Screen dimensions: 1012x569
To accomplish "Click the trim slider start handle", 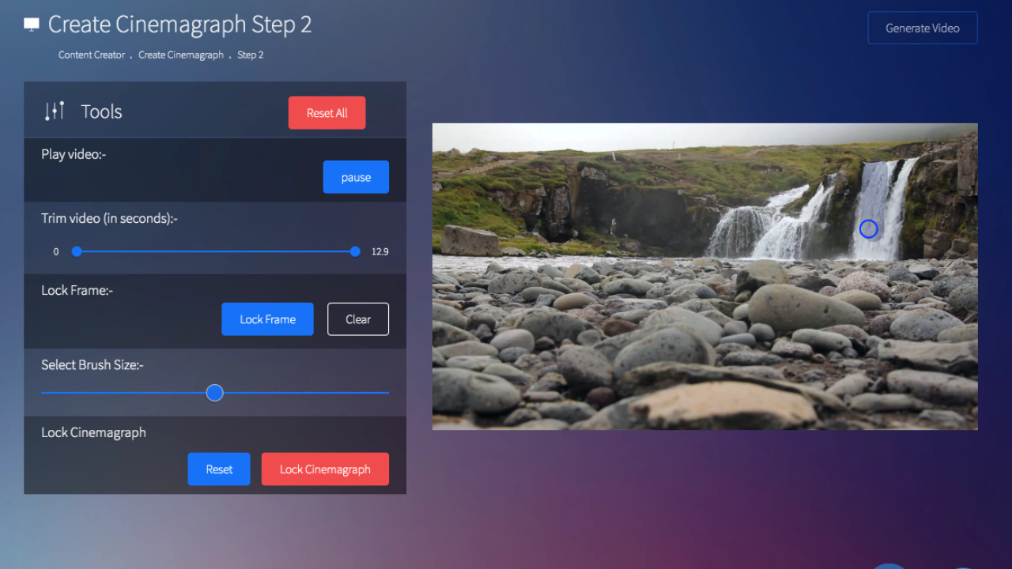I will (77, 251).
